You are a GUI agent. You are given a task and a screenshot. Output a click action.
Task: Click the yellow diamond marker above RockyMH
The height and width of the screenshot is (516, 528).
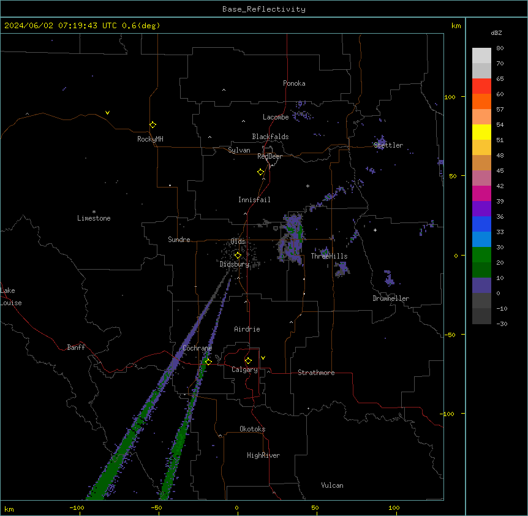click(153, 125)
